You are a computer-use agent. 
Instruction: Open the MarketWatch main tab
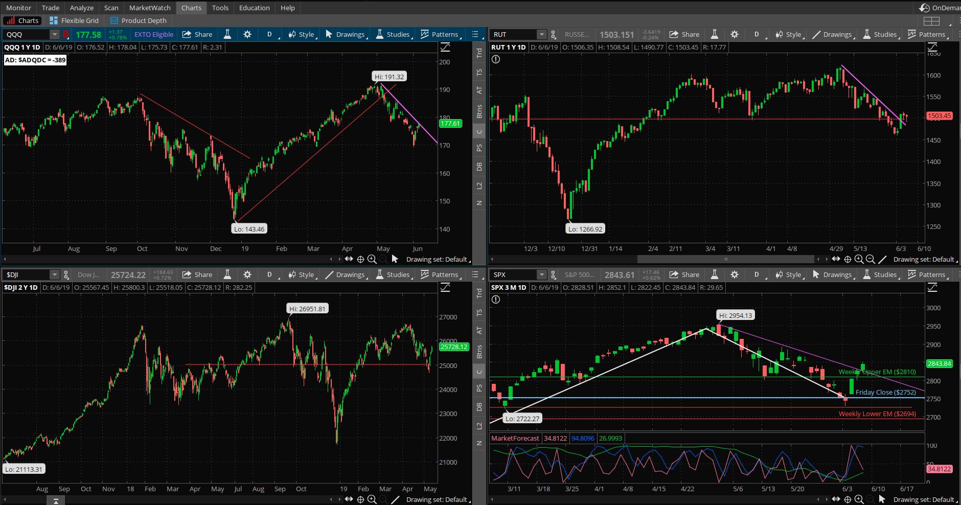click(150, 8)
